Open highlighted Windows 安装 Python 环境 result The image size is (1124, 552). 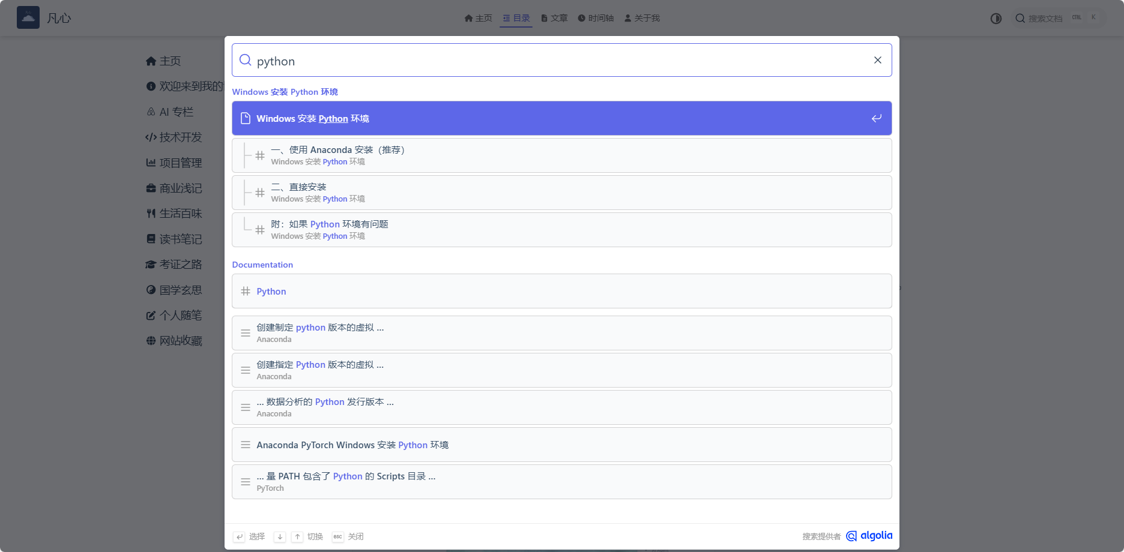(562, 118)
